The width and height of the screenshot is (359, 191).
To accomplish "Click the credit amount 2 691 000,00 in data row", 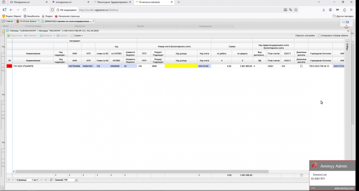I will (x=242, y=66).
